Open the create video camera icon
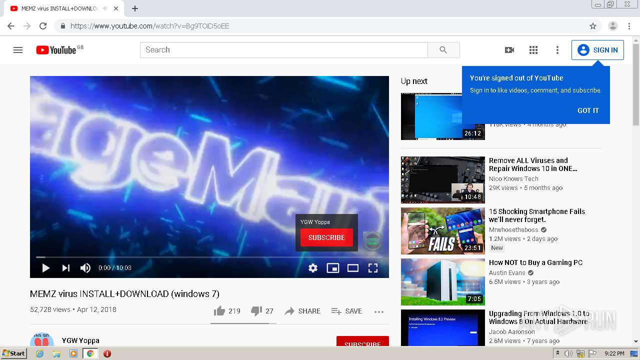640x360 pixels. 509,50
